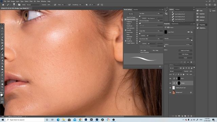
Task: Click the Home icon in options bar
Action: point(3,5)
